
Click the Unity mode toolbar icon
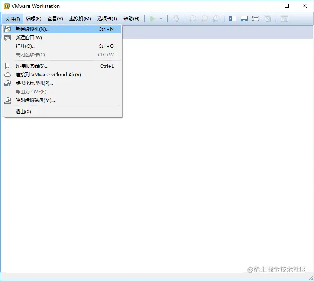(268, 19)
